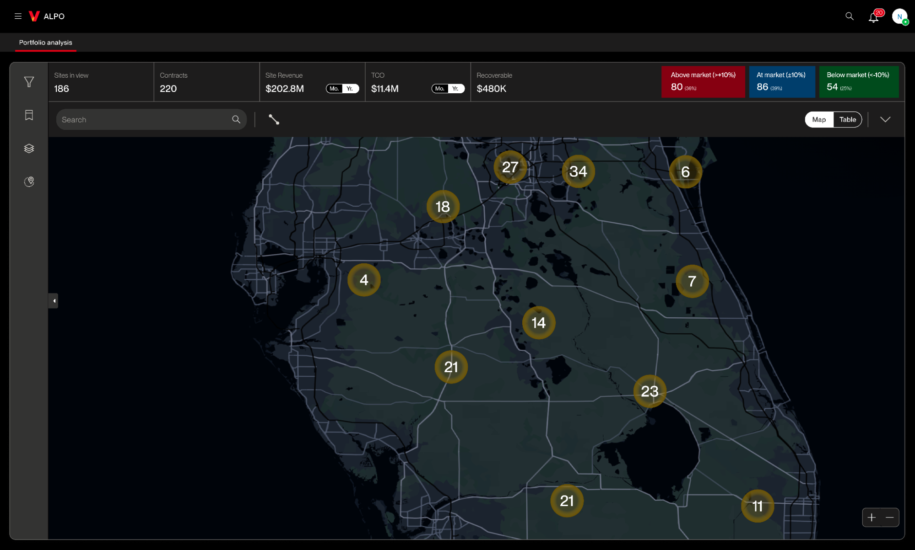Open the 4 sites cluster

pos(364,280)
